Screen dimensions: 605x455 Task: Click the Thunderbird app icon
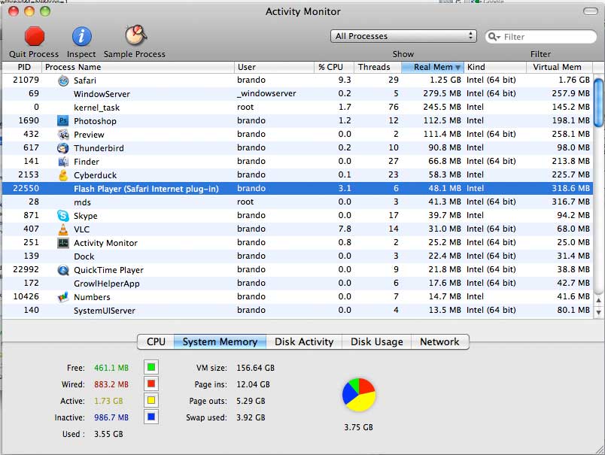pos(63,148)
